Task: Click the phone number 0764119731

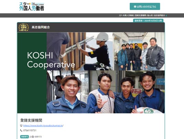Action: click(x=30, y=130)
